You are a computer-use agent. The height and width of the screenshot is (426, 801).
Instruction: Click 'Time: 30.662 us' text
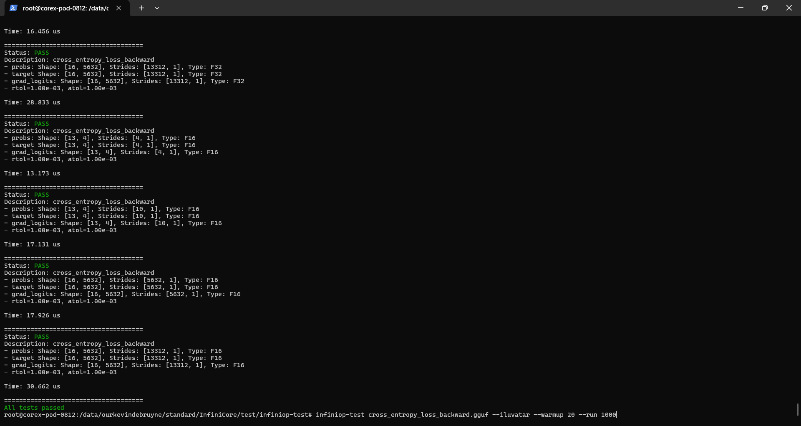click(32, 386)
